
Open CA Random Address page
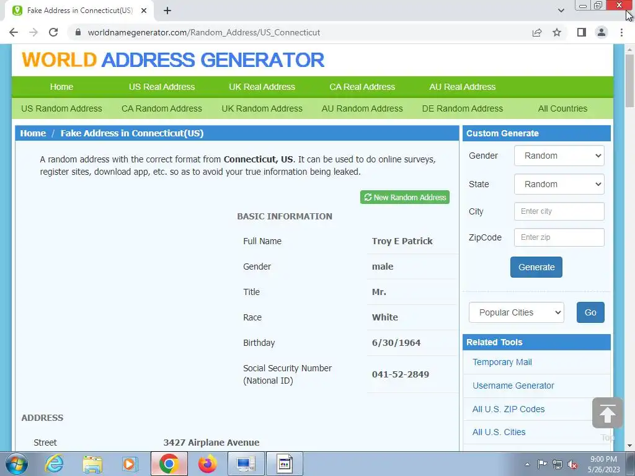click(x=162, y=108)
